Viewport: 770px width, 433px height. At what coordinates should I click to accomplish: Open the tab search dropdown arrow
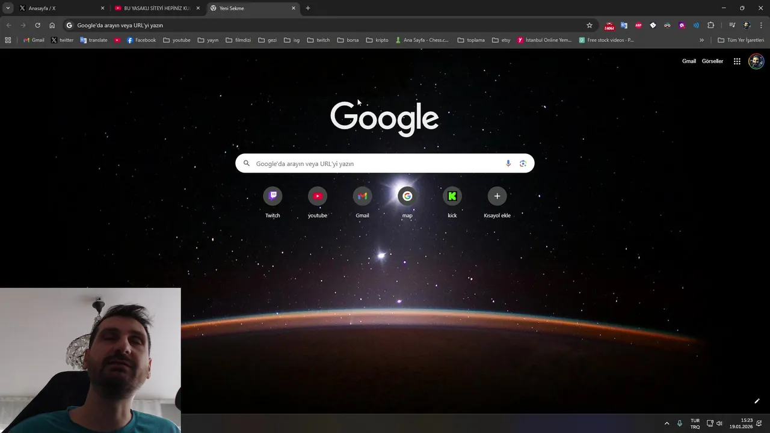pyautogui.click(x=8, y=8)
